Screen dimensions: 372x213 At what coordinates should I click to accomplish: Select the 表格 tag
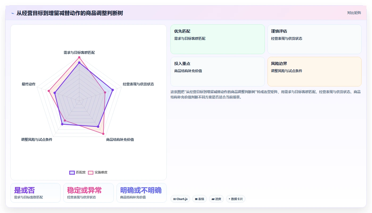[199, 199]
